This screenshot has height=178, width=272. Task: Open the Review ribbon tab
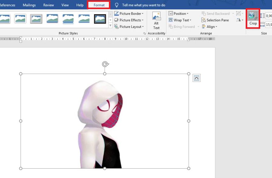point(48,5)
